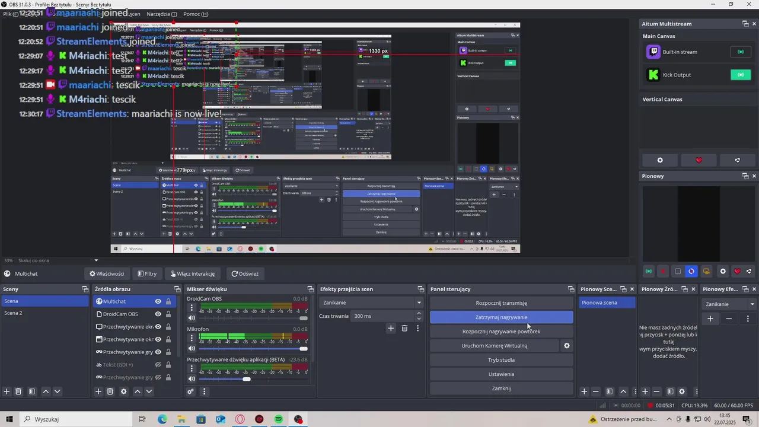Image resolution: width=759 pixels, height=427 pixels.
Task: Toggle visibility of Multichat source
Action: point(158,301)
